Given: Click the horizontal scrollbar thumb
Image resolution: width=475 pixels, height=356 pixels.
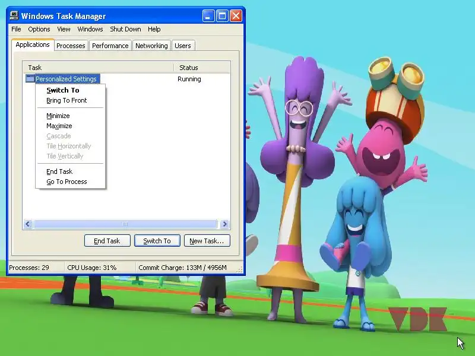Looking at the screenshot, I should 125,224.
